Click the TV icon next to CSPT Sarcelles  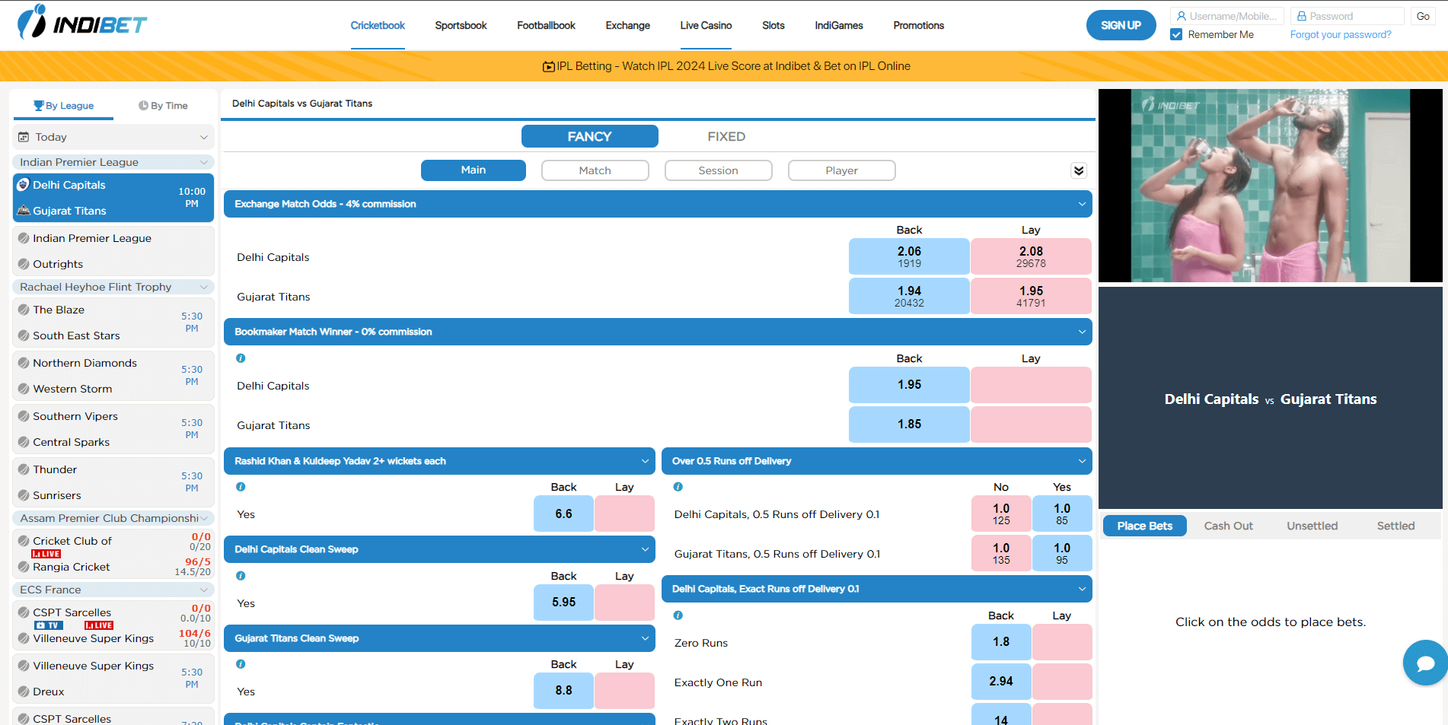(48, 625)
